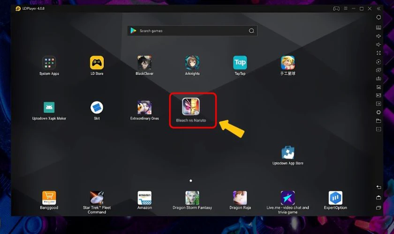Decrease volume with speaker-minus icon
Image resolution: width=394 pixels, height=234 pixels.
pos(379,44)
